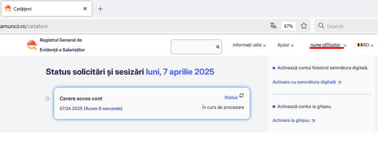Click the Registrul General helmet logo
Image resolution: width=378 pixels, height=150 pixels.
(x=32, y=45)
